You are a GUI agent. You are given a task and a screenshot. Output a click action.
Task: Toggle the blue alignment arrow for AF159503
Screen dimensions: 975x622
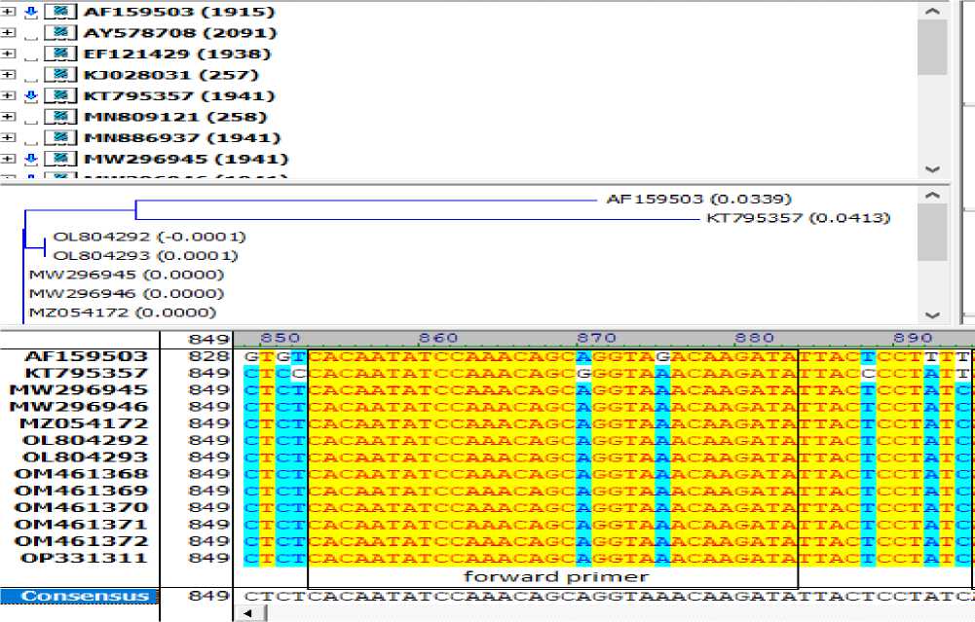pyautogui.click(x=32, y=13)
